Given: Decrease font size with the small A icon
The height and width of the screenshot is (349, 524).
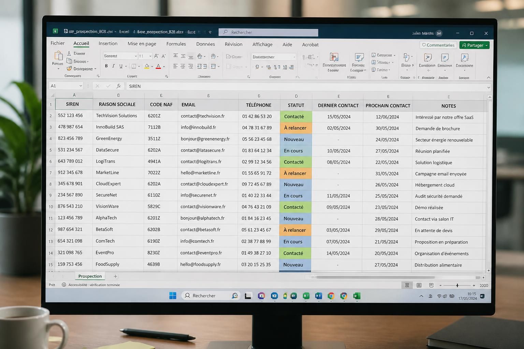Looking at the screenshot, I should pyautogui.click(x=163, y=56).
